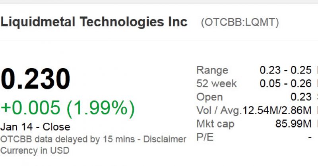The width and height of the screenshot is (318, 166).
Task: Select the 0.05 - 0.26 52-week value
Action: (285, 83)
